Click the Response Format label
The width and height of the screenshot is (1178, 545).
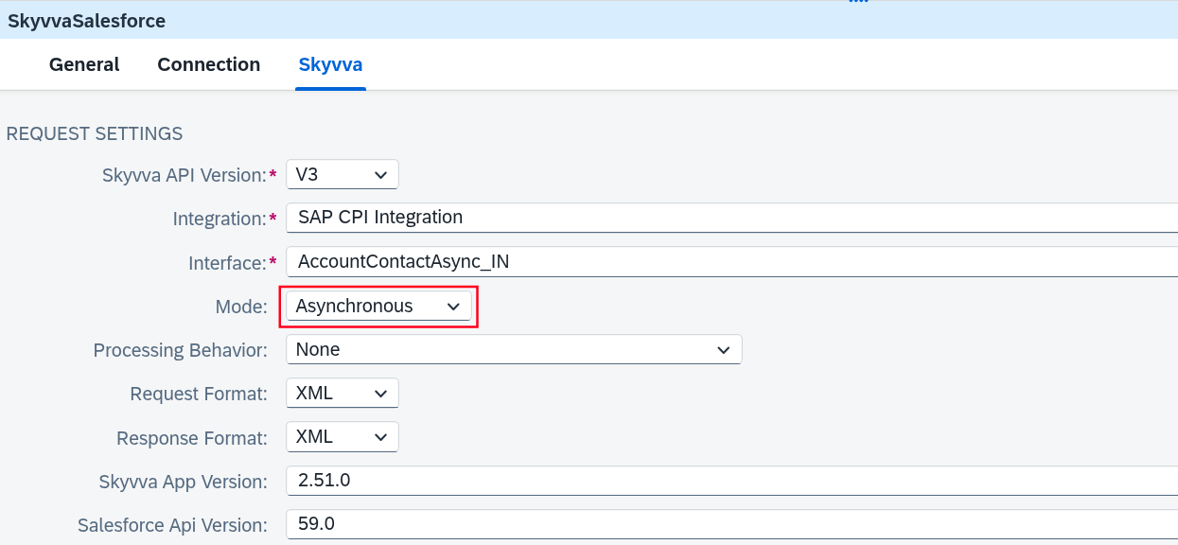click(192, 438)
